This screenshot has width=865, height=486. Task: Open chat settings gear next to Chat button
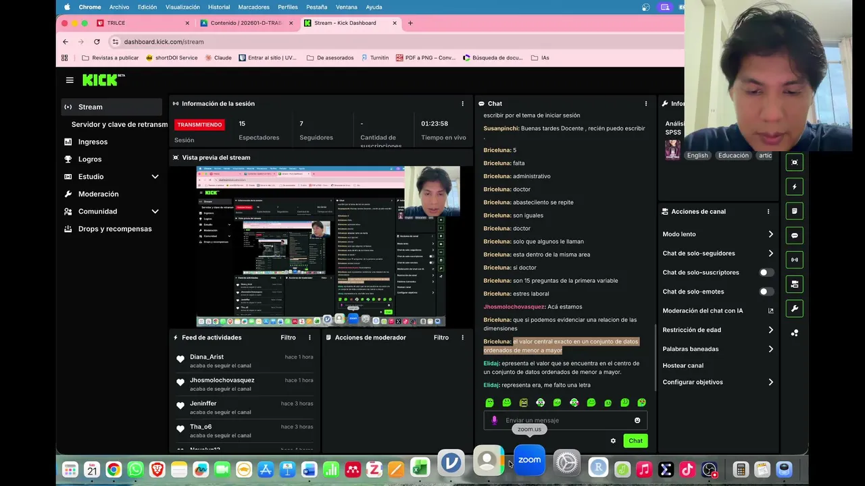(x=613, y=441)
